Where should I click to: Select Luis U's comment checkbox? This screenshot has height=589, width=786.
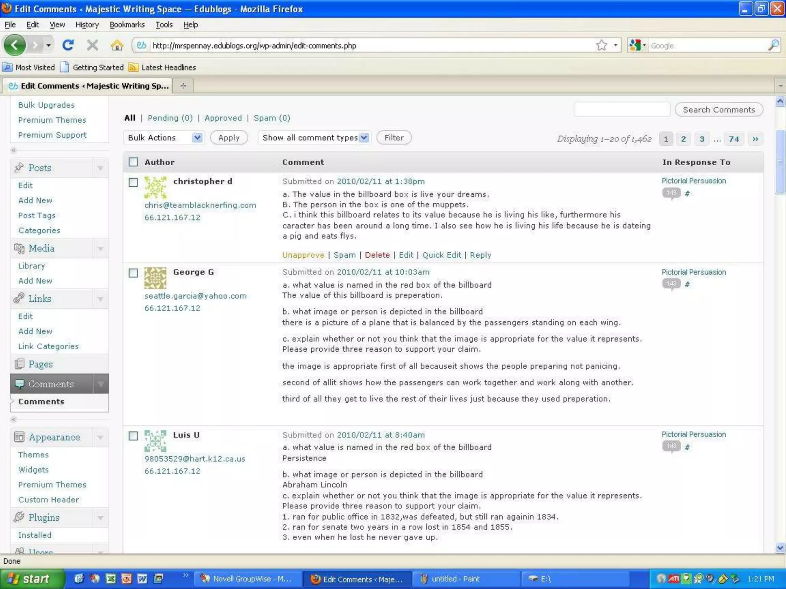coord(133,436)
